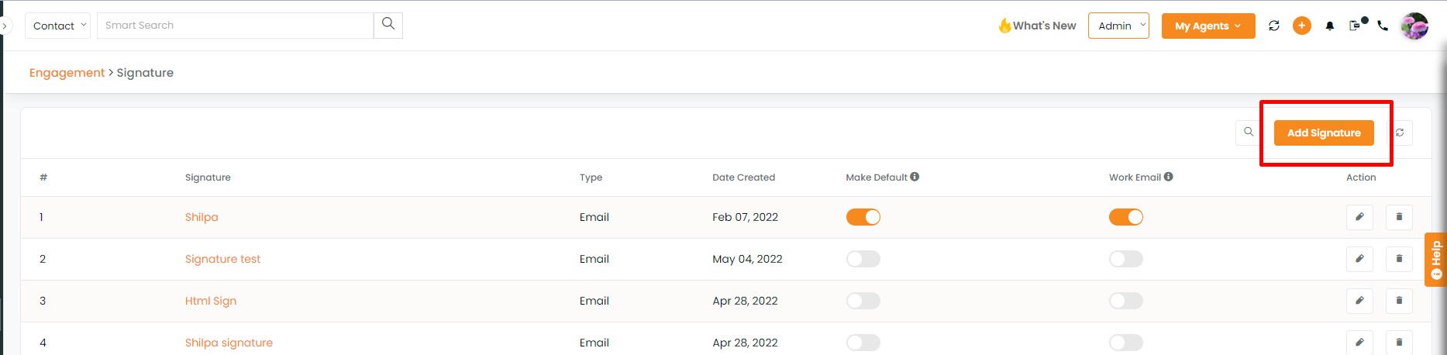The width and height of the screenshot is (1447, 355).
Task: Click the sync icon in top bar
Action: tap(1273, 26)
